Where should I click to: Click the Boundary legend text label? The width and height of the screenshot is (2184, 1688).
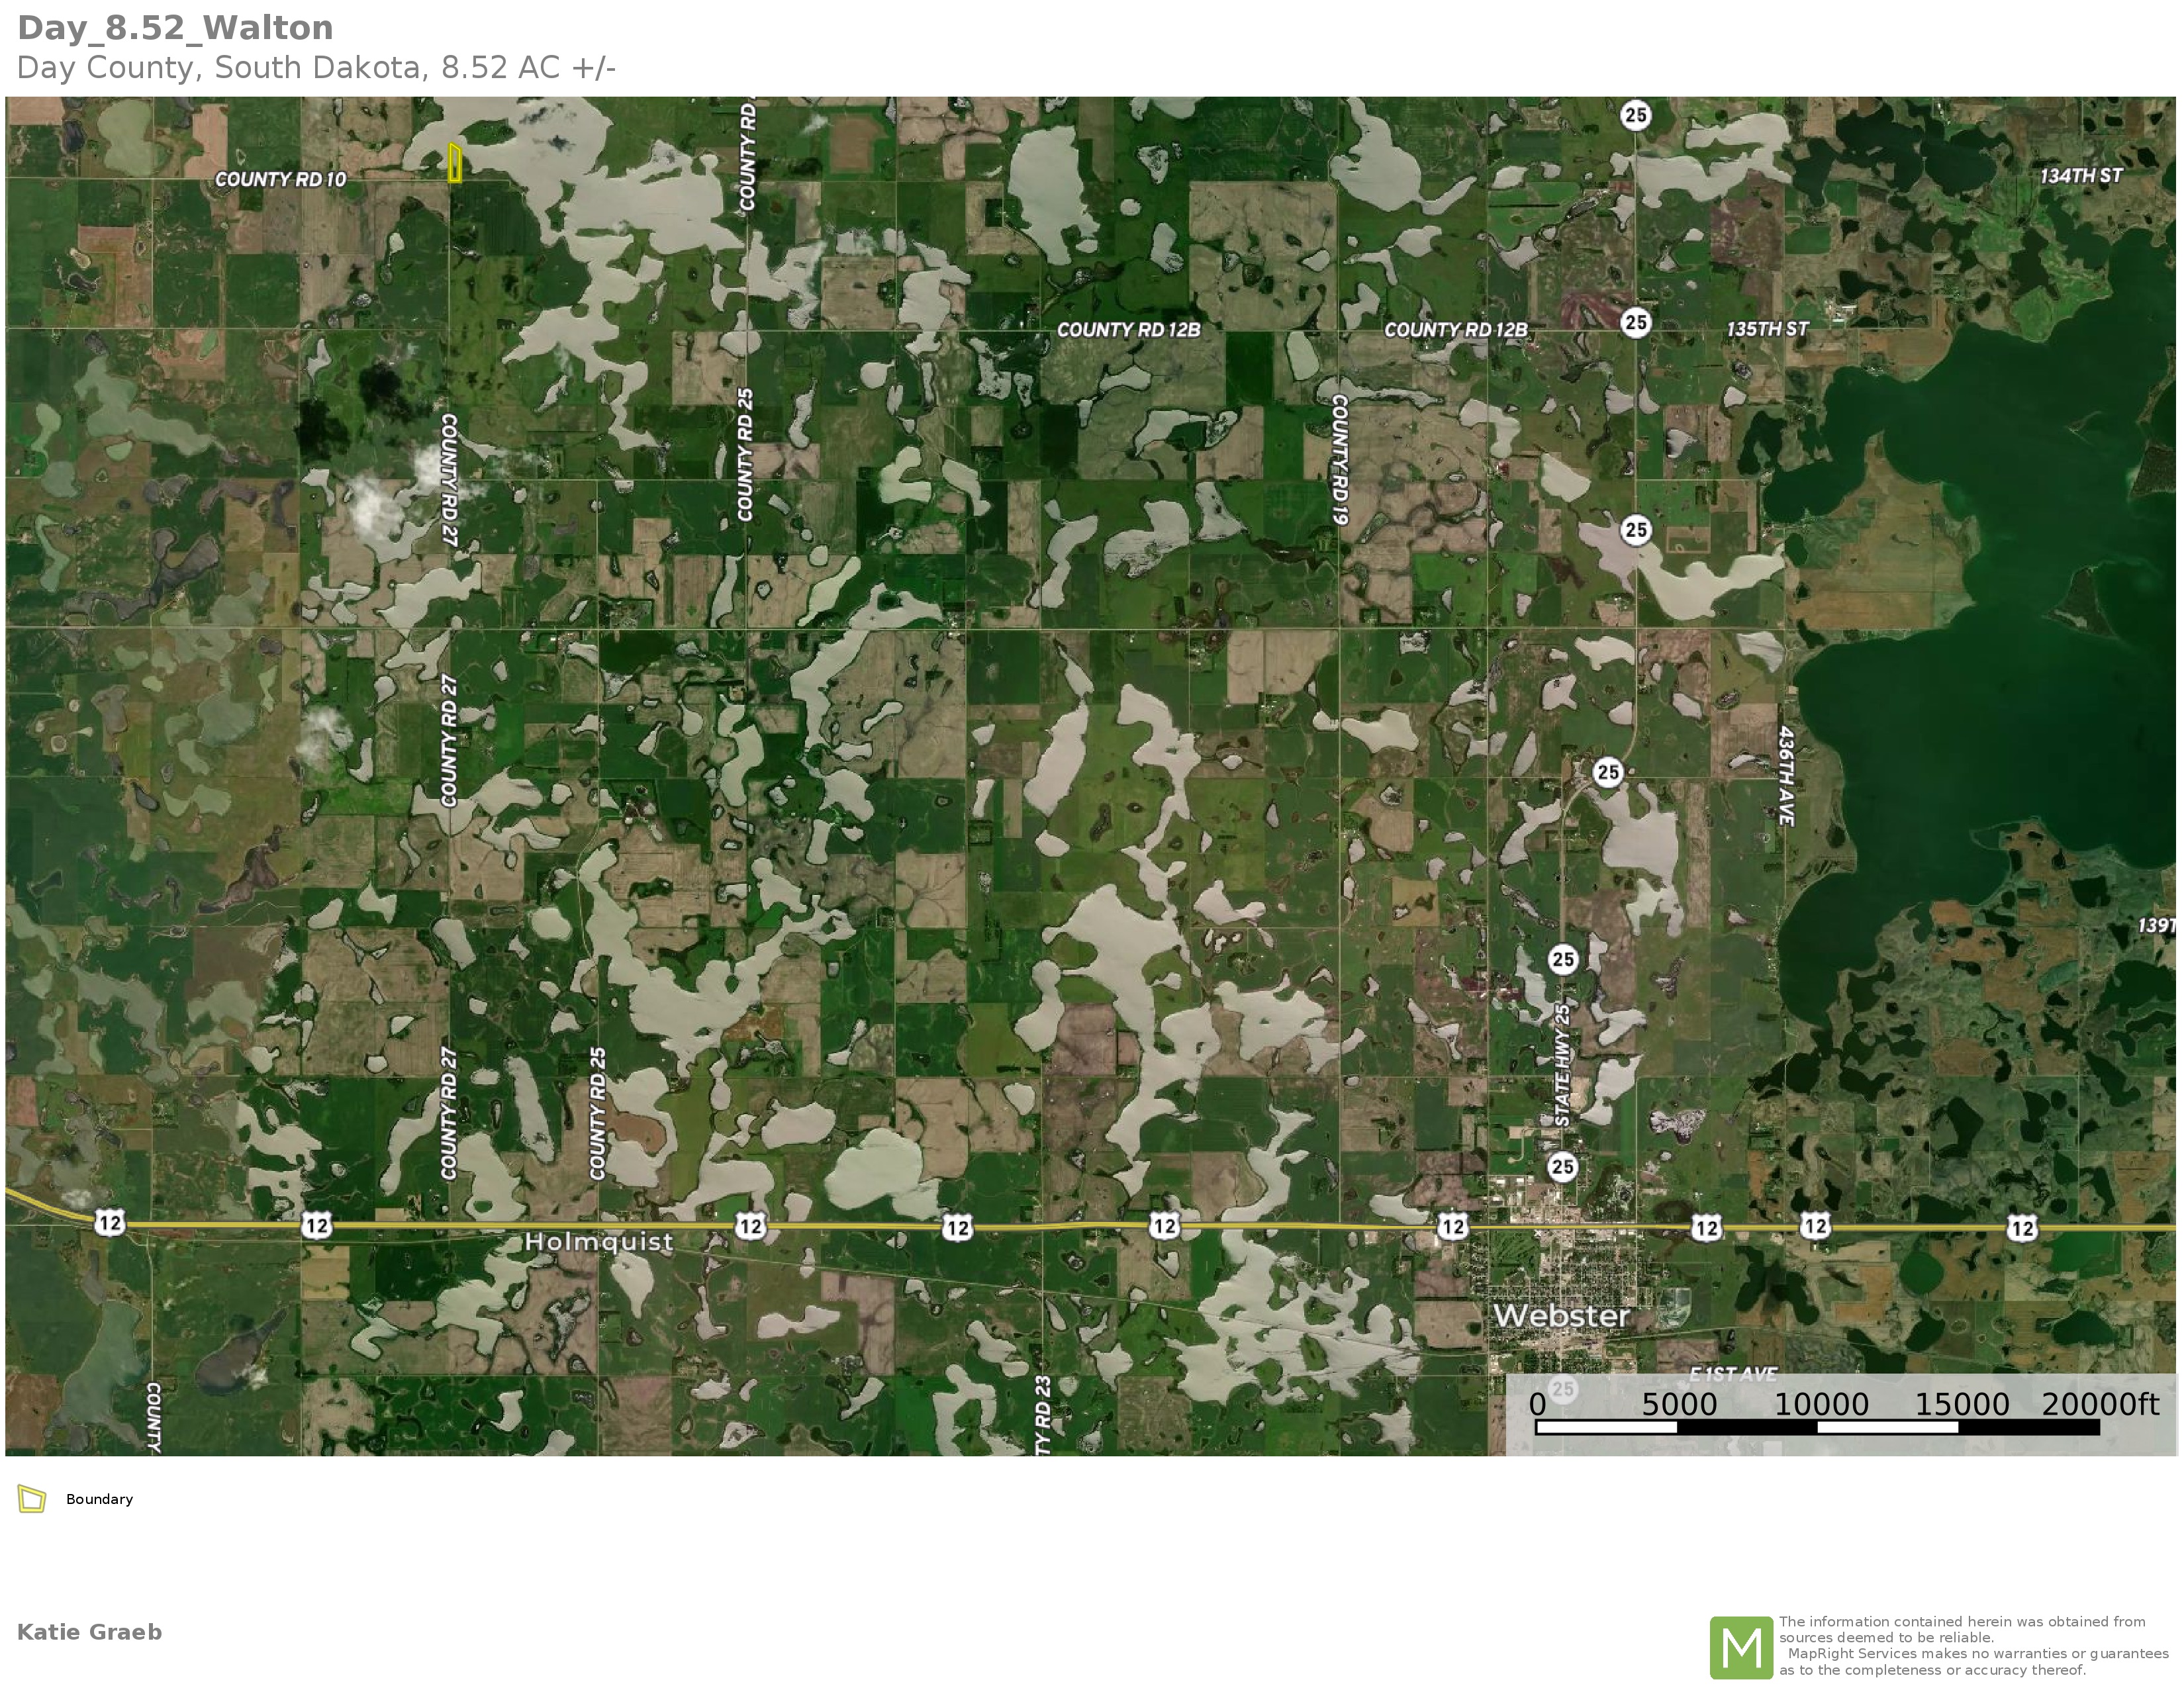(99, 1499)
